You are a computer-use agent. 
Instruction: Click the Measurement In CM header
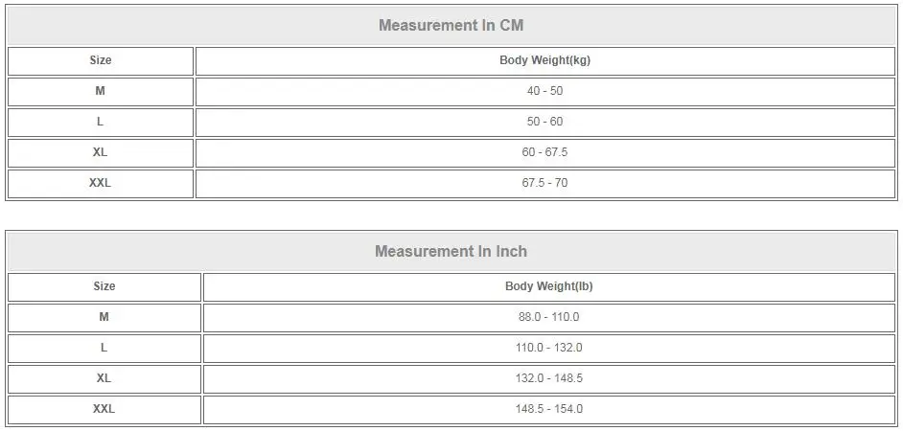click(451, 25)
